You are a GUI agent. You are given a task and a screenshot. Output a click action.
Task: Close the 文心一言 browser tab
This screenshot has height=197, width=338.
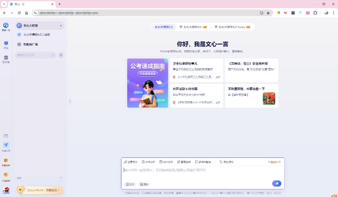point(52,4)
